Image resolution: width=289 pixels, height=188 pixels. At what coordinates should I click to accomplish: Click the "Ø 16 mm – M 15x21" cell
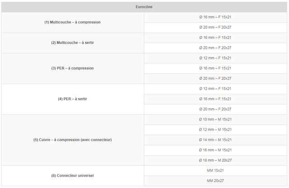pyautogui.click(x=215, y=150)
